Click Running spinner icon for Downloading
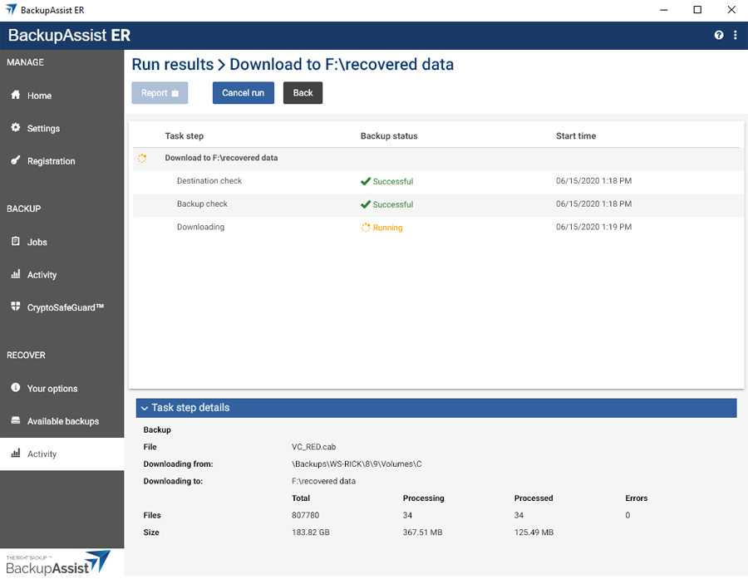The image size is (748, 579). point(366,228)
